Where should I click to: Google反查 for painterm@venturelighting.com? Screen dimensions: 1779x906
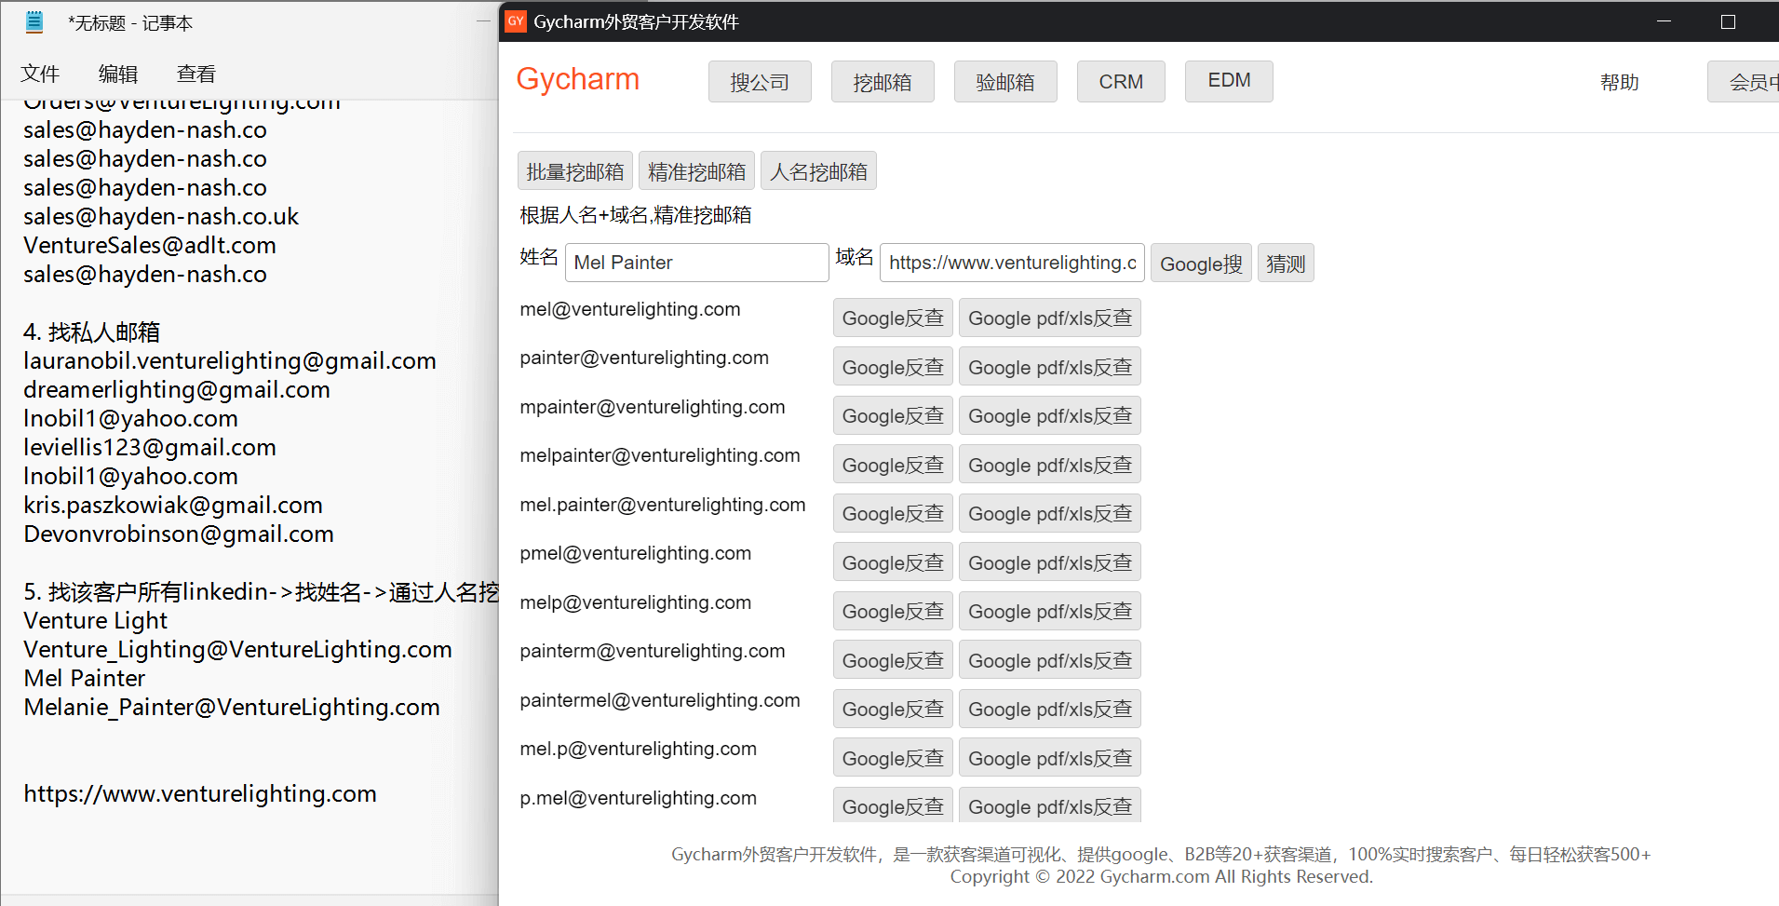tap(893, 660)
